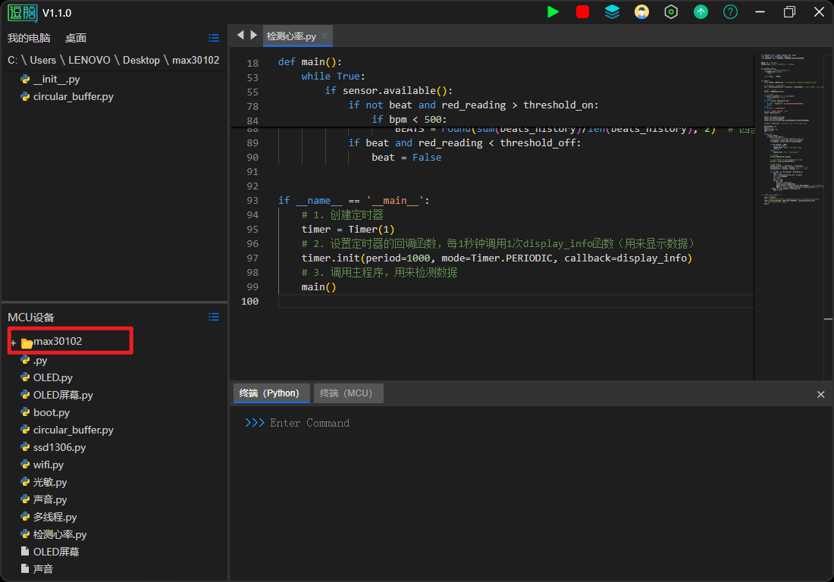Open OLED屏幕.py on MCU device
This screenshot has height=582, width=834.
(63, 395)
